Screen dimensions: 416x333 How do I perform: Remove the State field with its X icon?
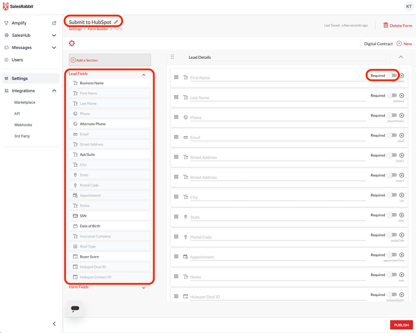[x=402, y=215]
